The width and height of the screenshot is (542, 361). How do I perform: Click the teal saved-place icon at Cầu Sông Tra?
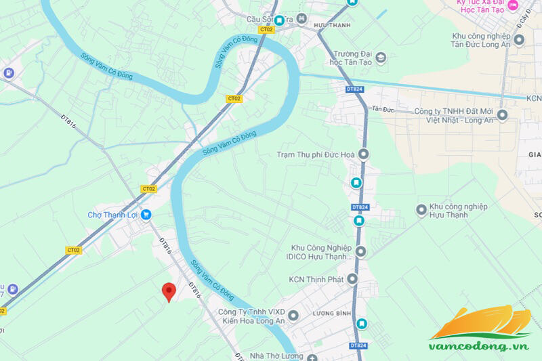coord(279,20)
